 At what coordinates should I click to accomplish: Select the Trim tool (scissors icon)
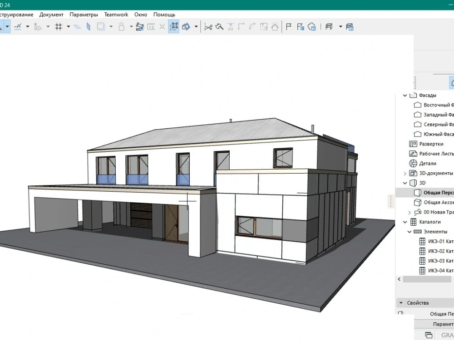coord(209,27)
